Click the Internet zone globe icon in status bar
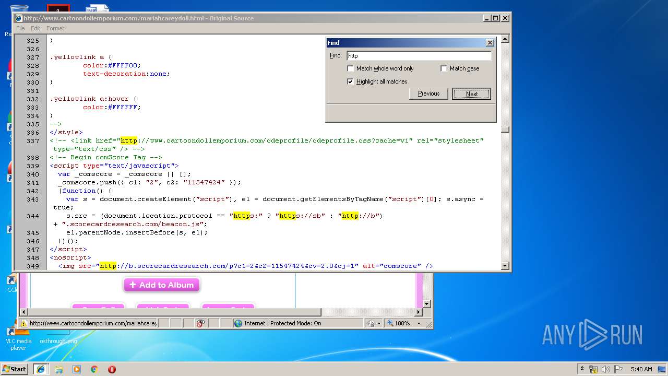Viewport: 668px width, 376px height. click(x=238, y=323)
